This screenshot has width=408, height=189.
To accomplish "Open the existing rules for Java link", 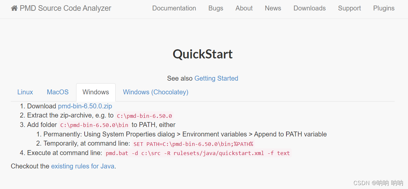I will coord(83,166).
